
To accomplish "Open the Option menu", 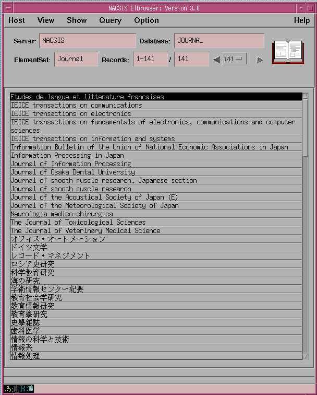I will point(147,20).
